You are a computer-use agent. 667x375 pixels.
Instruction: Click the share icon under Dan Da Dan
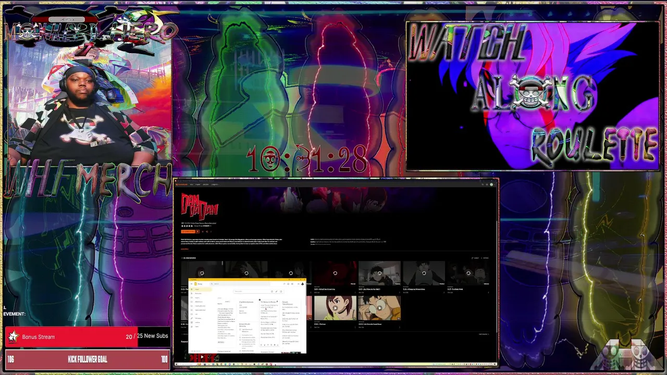point(207,231)
